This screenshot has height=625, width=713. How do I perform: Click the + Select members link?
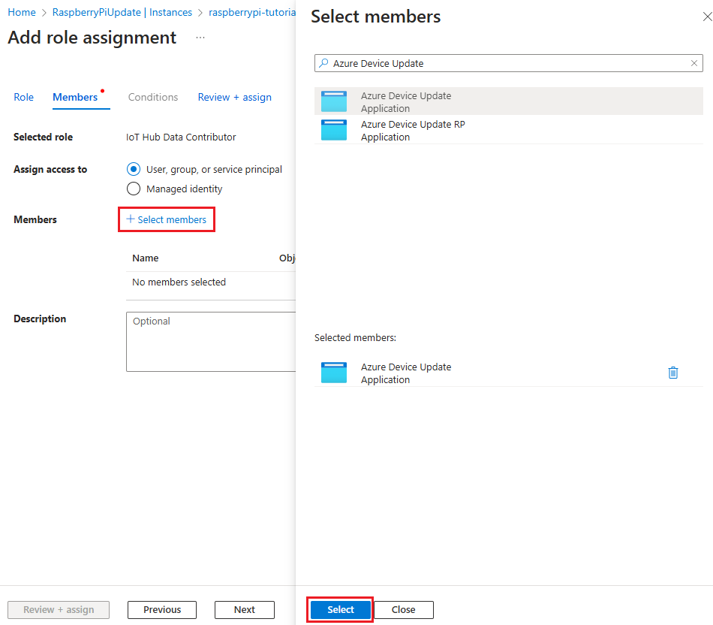pyautogui.click(x=167, y=219)
